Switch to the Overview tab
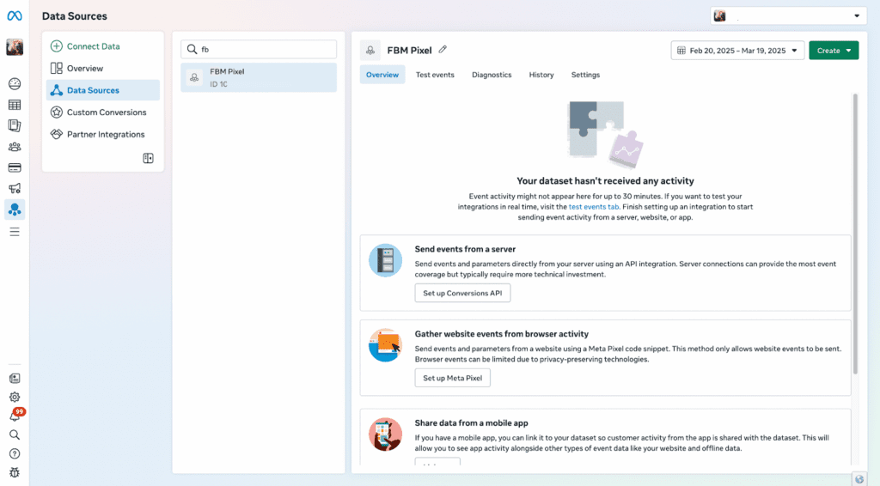880x486 pixels. click(382, 75)
